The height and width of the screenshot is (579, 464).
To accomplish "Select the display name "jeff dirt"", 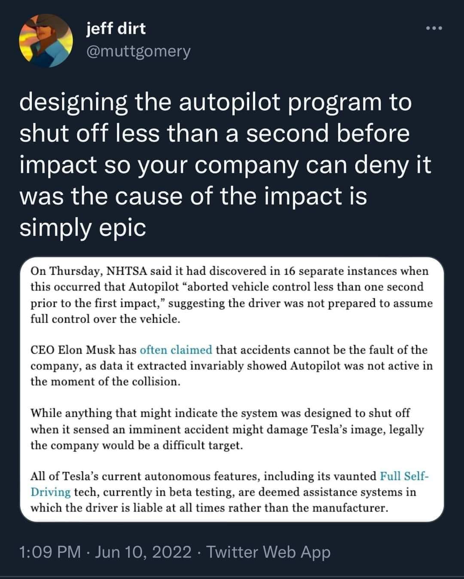I will [114, 30].
